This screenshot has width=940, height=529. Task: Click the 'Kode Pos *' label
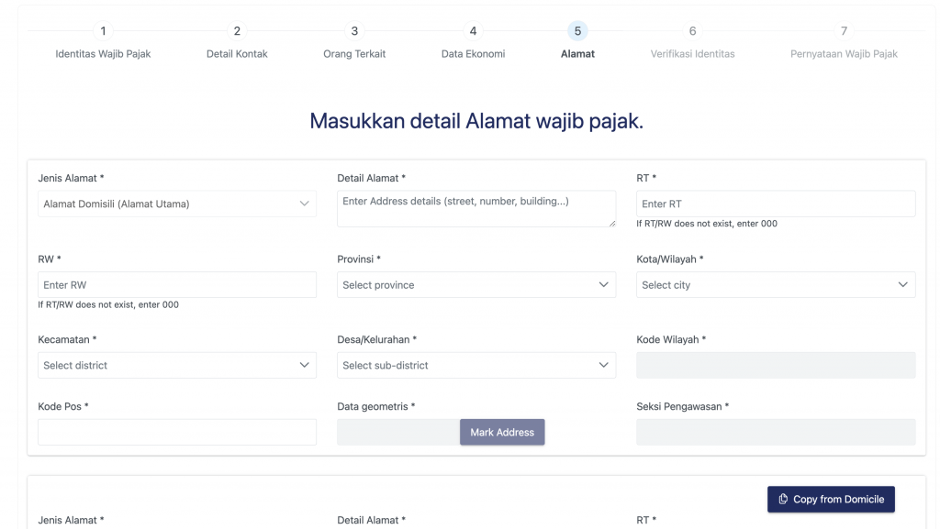(x=63, y=406)
